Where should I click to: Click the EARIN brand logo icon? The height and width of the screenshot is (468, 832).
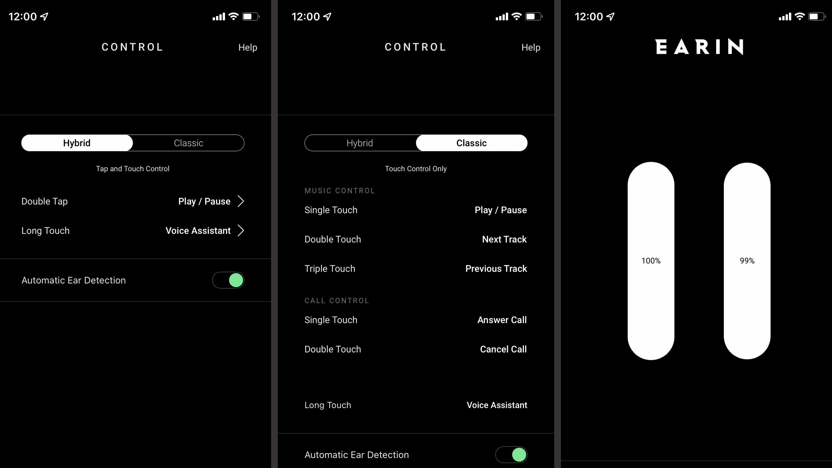pyautogui.click(x=699, y=47)
